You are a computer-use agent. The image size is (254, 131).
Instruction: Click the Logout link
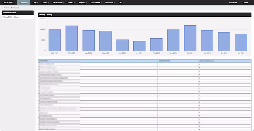245,3
